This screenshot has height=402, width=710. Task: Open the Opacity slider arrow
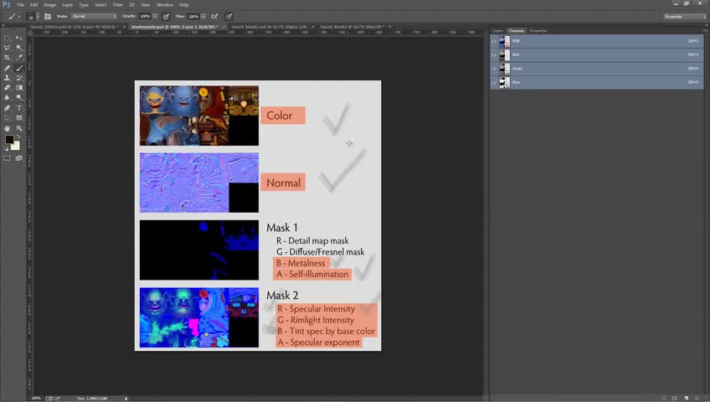[156, 16]
